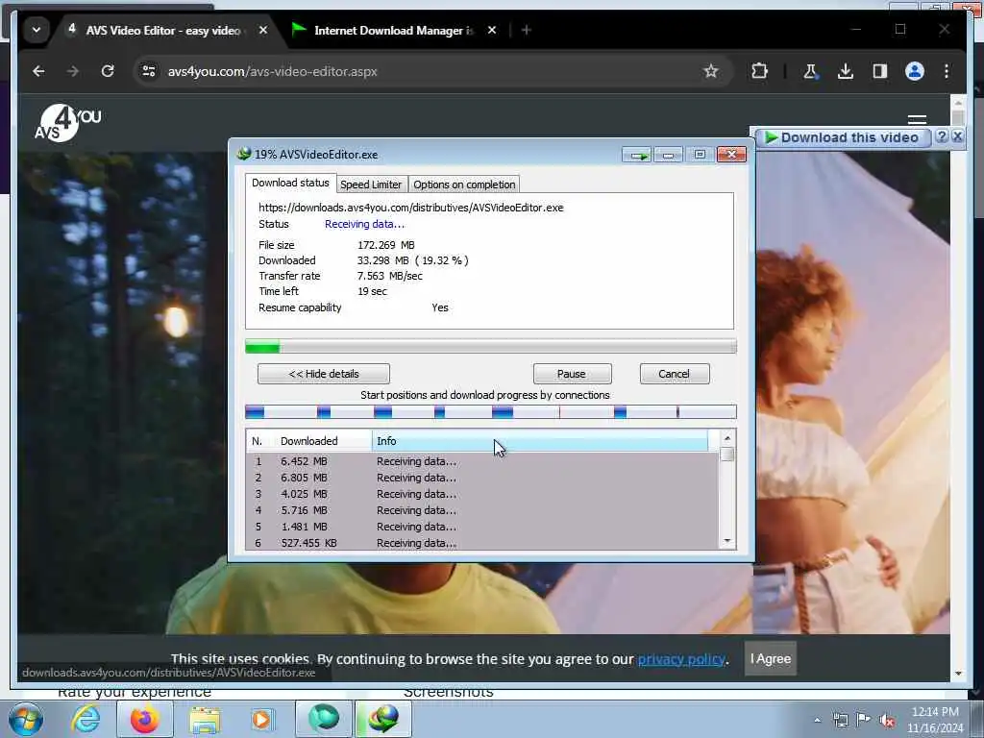984x738 pixels.
Task: Click connections list scroll up arrow
Action: (727, 438)
